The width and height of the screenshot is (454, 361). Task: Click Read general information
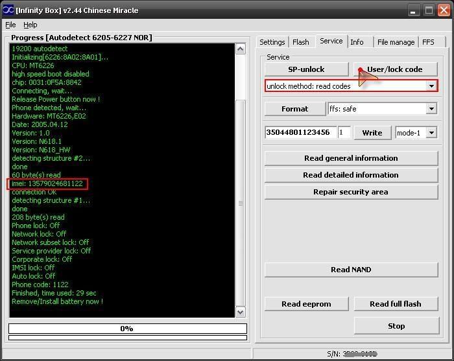click(351, 158)
